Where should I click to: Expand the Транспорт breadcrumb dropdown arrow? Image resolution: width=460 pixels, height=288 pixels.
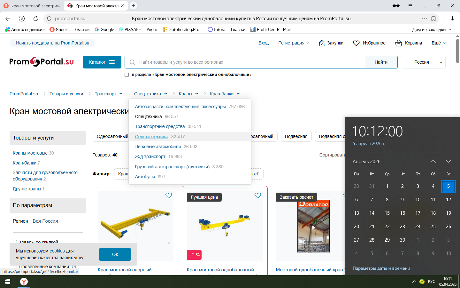[x=121, y=94]
